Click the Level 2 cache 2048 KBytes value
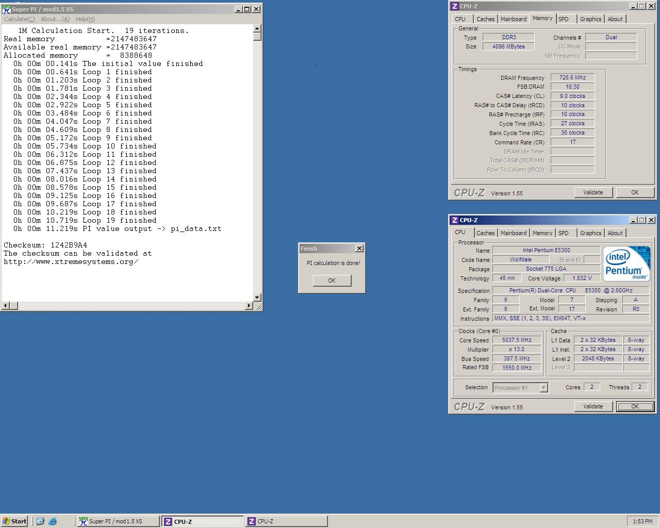 (x=598, y=358)
